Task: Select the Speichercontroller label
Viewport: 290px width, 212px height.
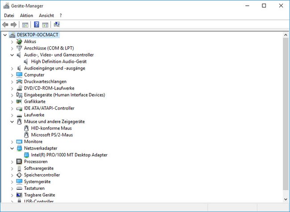Action: (x=42, y=175)
